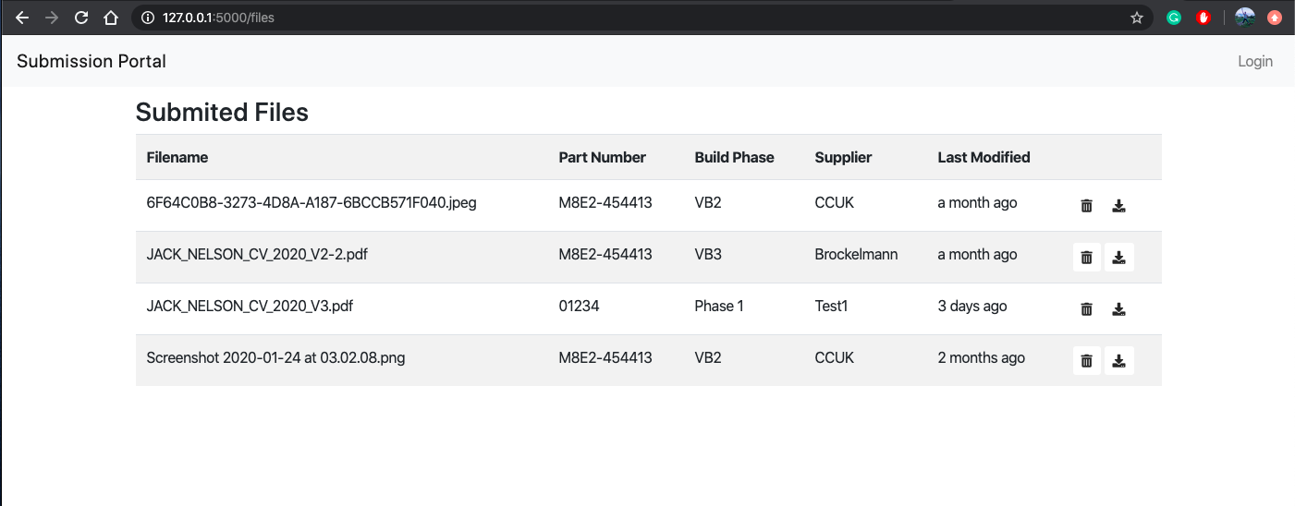This screenshot has height=506, width=1295.
Task: Open the browser profile avatar
Action: point(1245,18)
